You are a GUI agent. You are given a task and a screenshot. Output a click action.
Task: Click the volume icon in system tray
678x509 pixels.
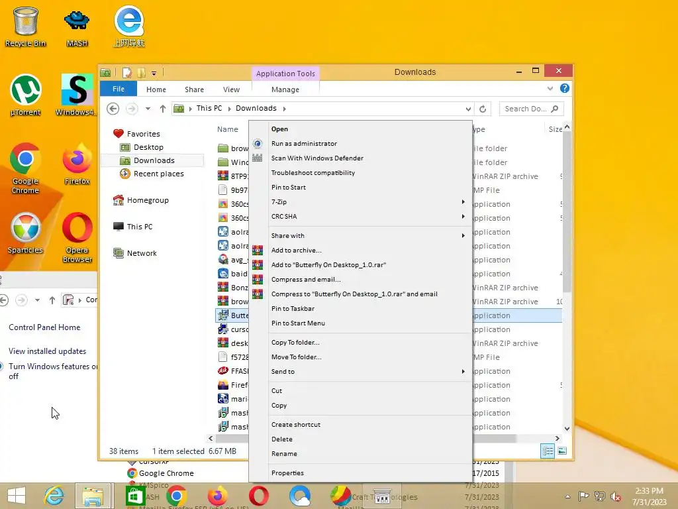click(x=615, y=496)
